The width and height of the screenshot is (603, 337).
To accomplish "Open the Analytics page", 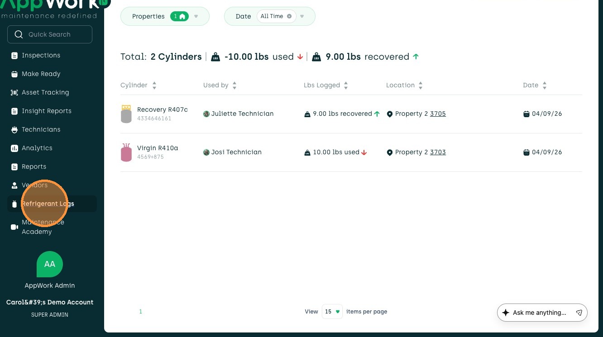I will (x=37, y=148).
